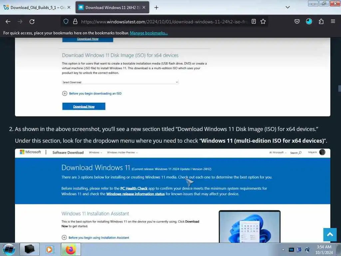Click "Download Windows 11" blue banner title
Image resolution: width=341 pixels, height=256 pixels.
[x=96, y=168]
